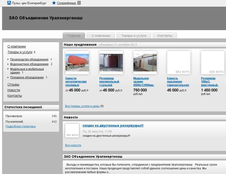Open Пожарное оборудование category link
The image size is (226, 174).
[27, 77]
